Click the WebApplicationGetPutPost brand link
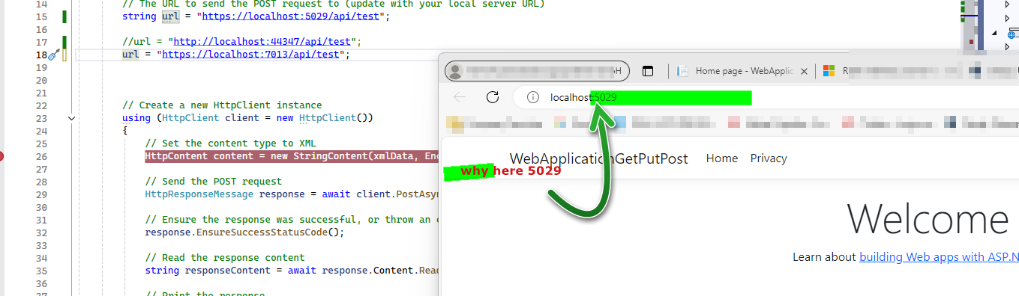Image resolution: width=1019 pixels, height=296 pixels. coord(598,158)
